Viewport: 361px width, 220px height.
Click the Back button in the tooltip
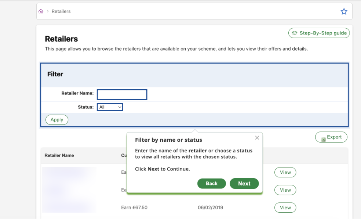coord(211,183)
